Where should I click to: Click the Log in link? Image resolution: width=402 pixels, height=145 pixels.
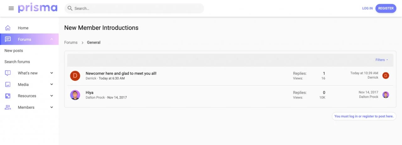tap(367, 8)
